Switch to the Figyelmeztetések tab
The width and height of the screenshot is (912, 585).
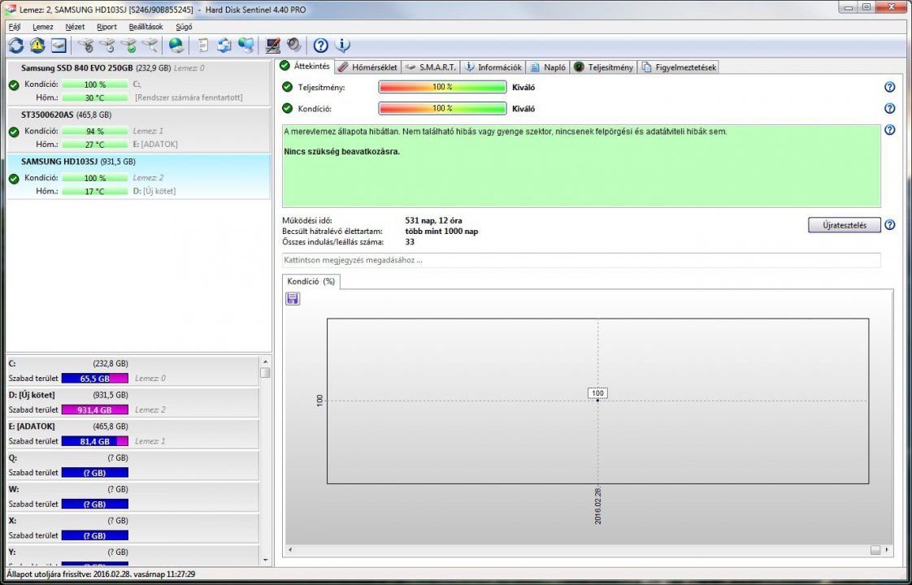678,67
